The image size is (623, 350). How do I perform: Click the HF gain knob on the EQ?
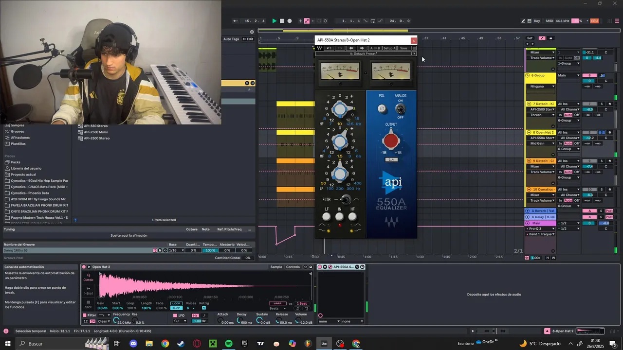(x=340, y=109)
